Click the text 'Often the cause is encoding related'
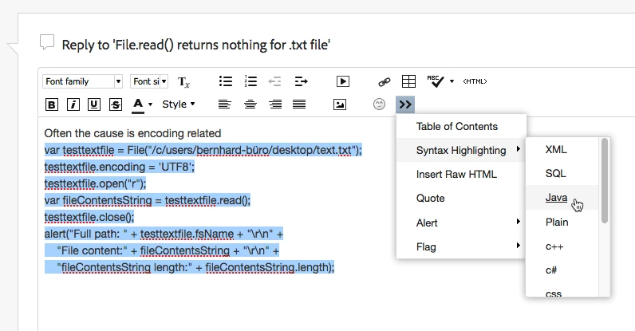635x331 pixels. [132, 133]
